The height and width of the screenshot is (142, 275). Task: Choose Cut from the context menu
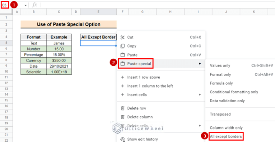[x=161, y=37]
